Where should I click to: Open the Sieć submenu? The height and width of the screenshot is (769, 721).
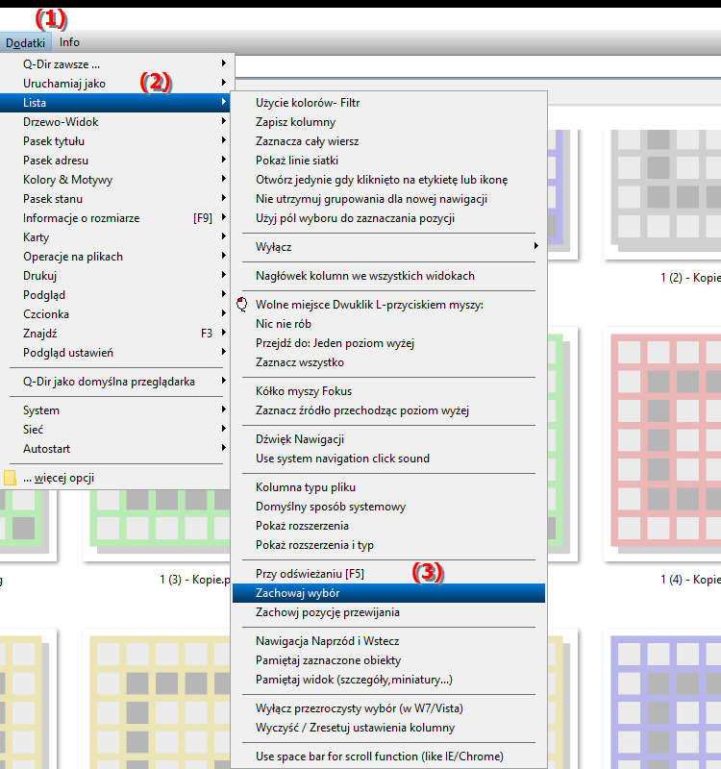click(x=116, y=430)
